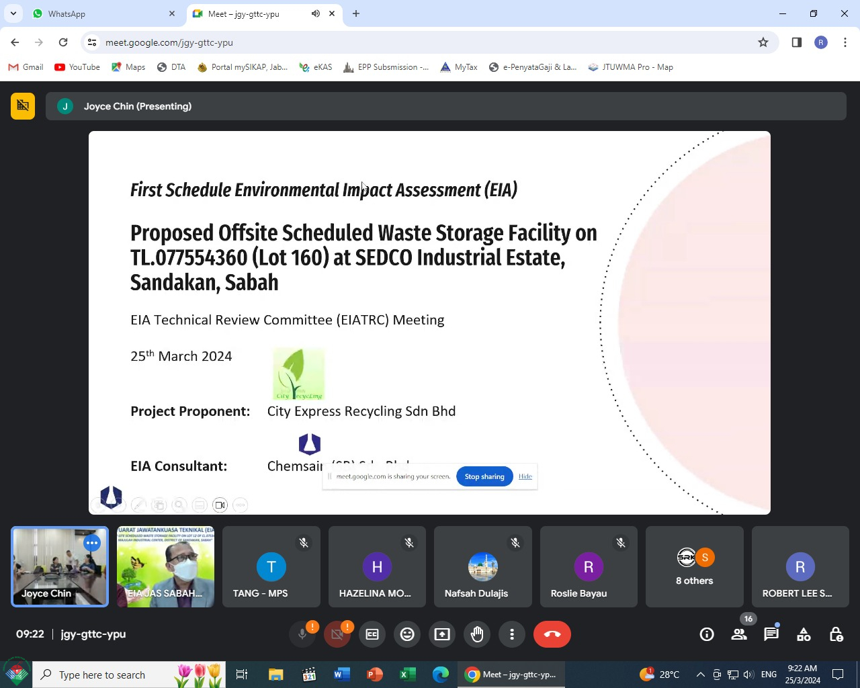
Task: Click the video icon in slide toolbar
Action: 220,505
